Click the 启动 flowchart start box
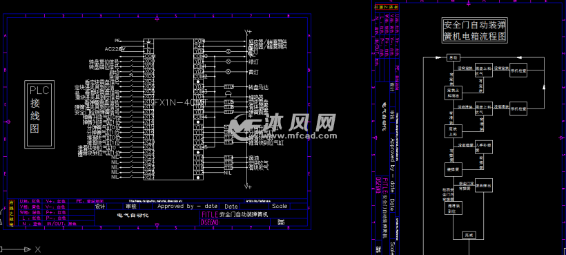This screenshot has height=255, width=566. click(453, 57)
